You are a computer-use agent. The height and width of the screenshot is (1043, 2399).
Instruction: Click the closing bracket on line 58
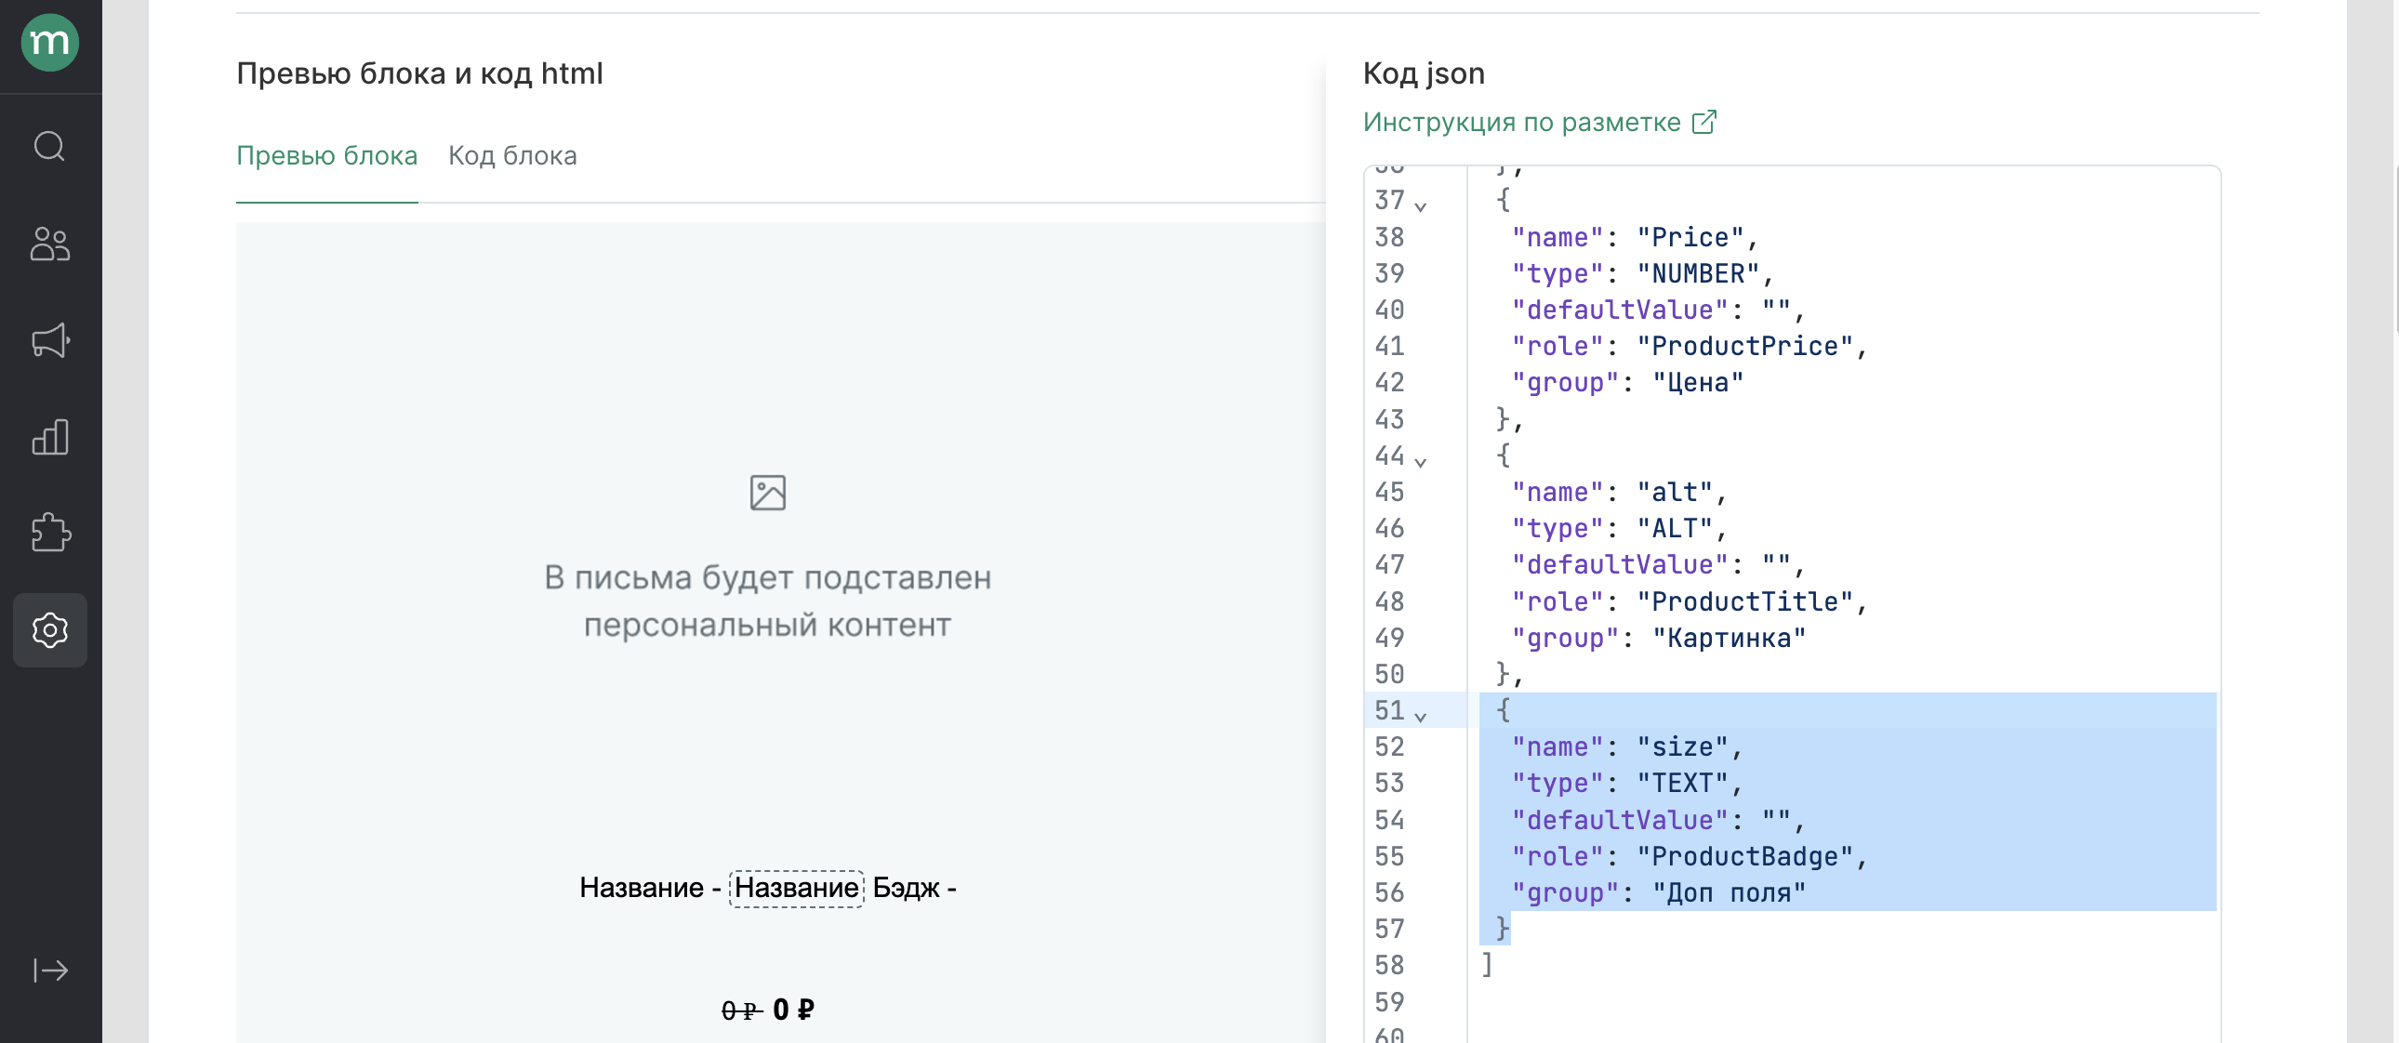click(x=1487, y=966)
